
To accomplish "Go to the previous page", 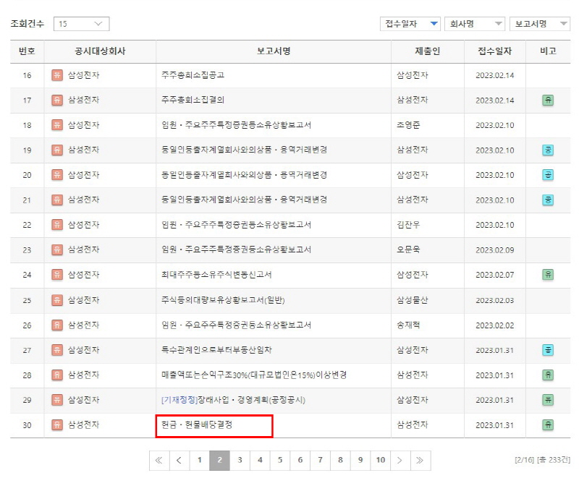I will pos(179,461).
